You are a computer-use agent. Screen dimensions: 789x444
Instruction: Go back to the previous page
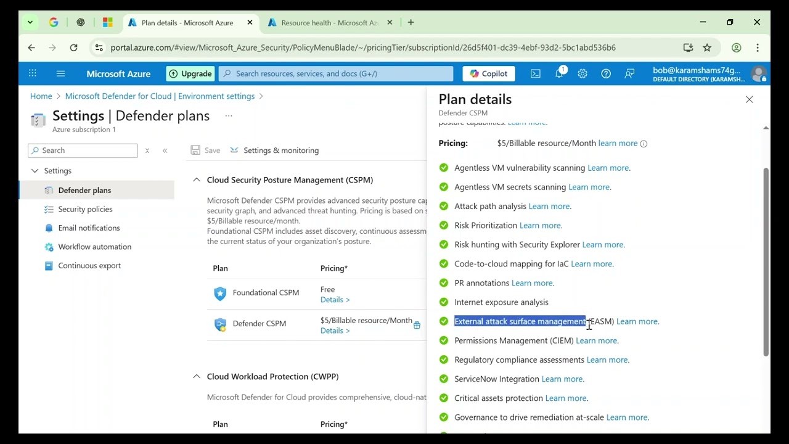tap(31, 47)
